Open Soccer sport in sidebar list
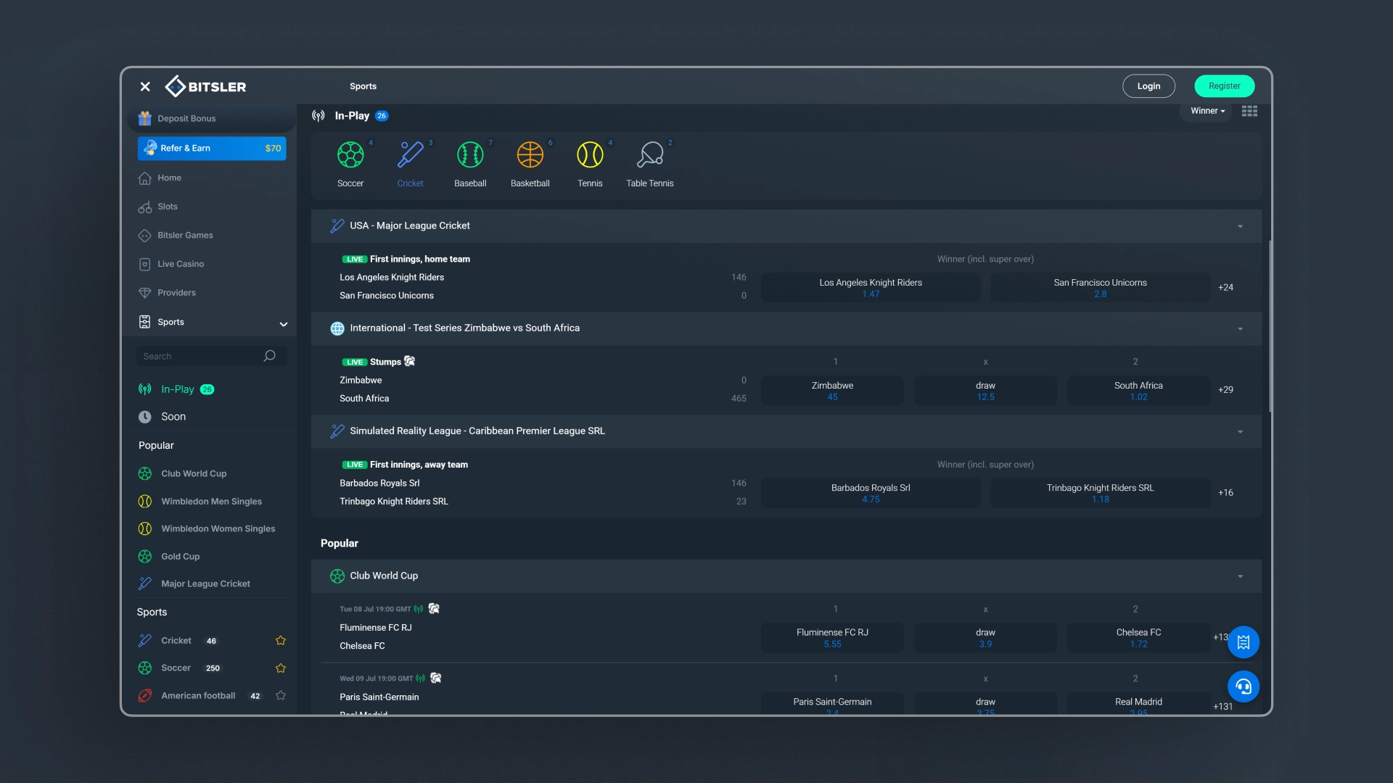Viewport: 1393px width, 783px height. pos(176,668)
